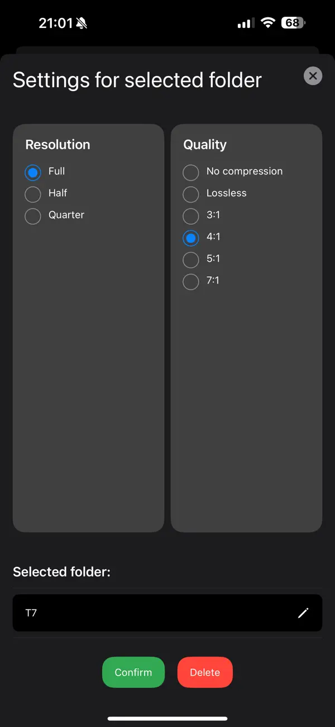This screenshot has width=335, height=727.
Task: Select the 4:1 quality option
Action: [x=190, y=238]
